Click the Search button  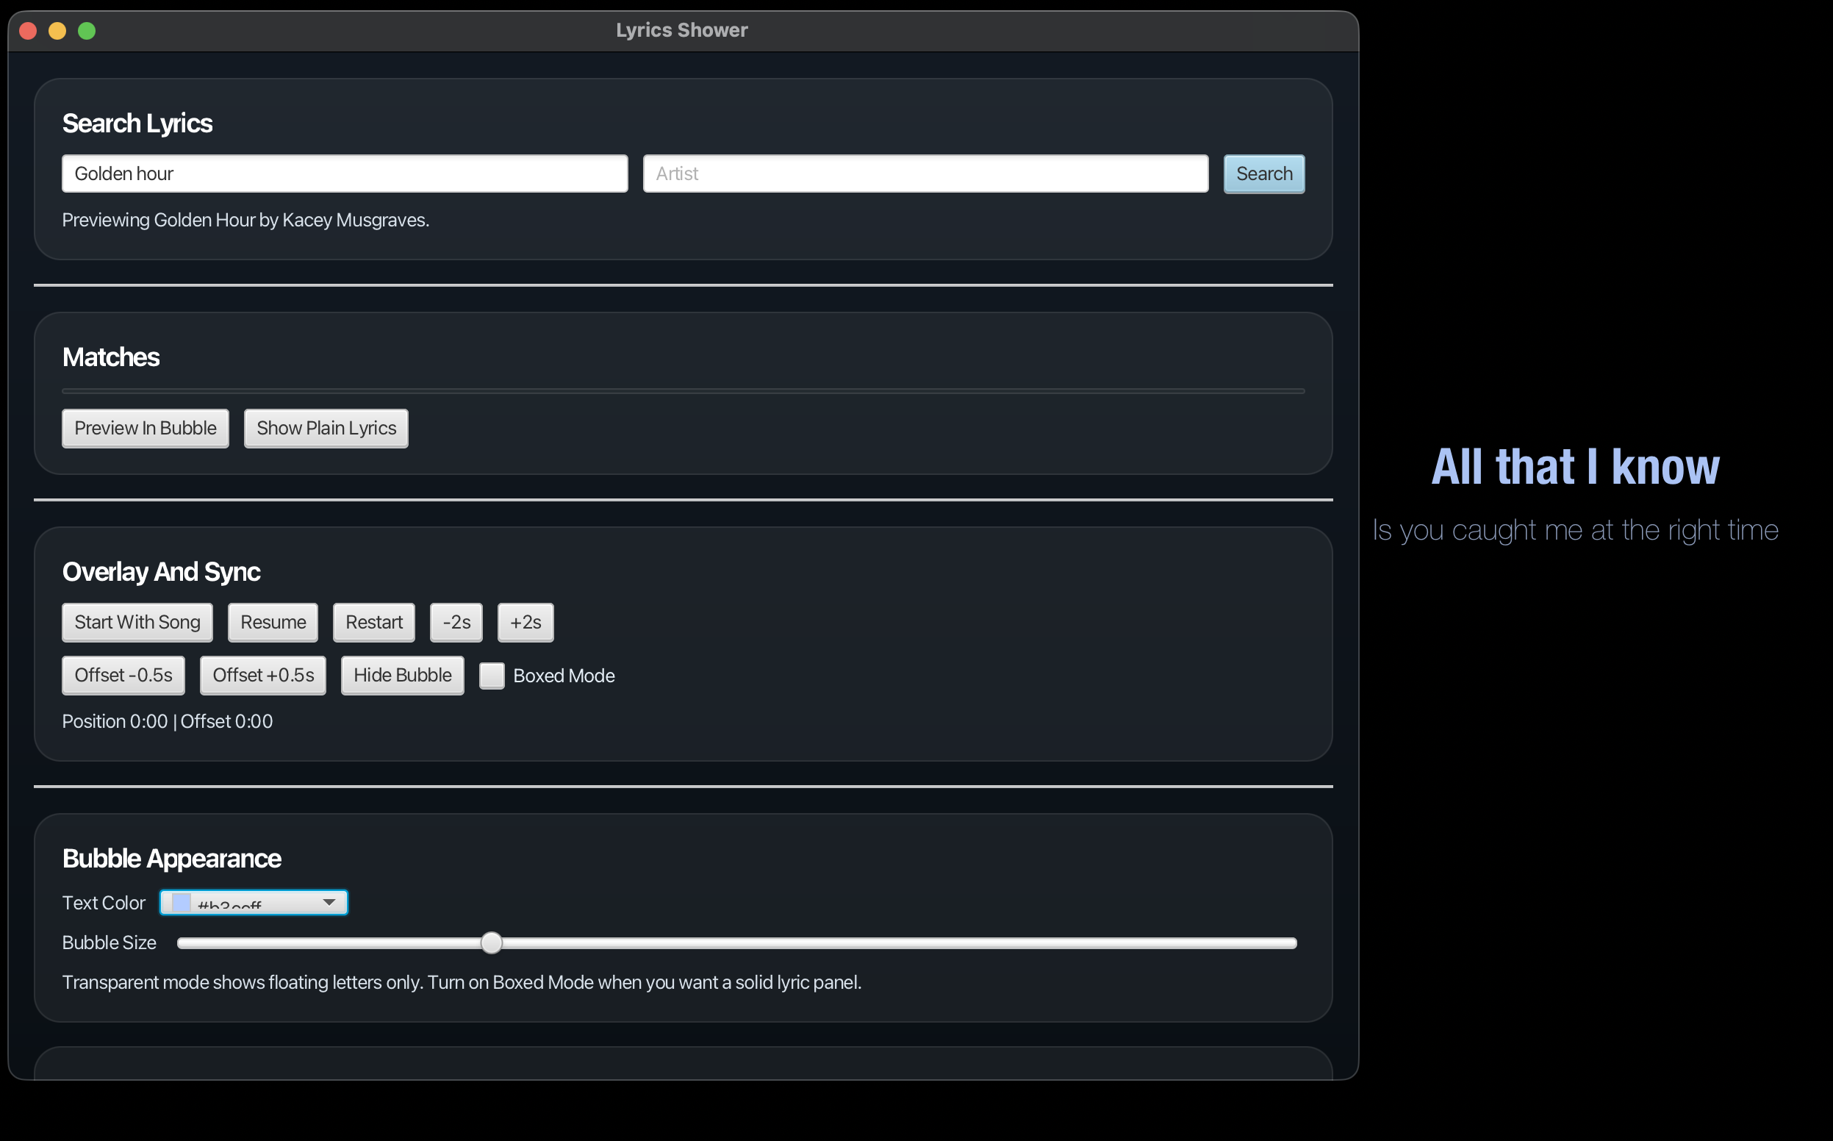(x=1263, y=174)
